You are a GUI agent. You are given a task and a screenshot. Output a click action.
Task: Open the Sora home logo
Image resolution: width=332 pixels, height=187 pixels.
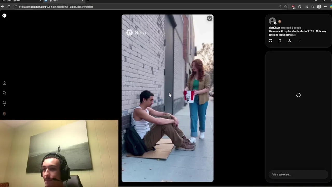tap(4, 16)
